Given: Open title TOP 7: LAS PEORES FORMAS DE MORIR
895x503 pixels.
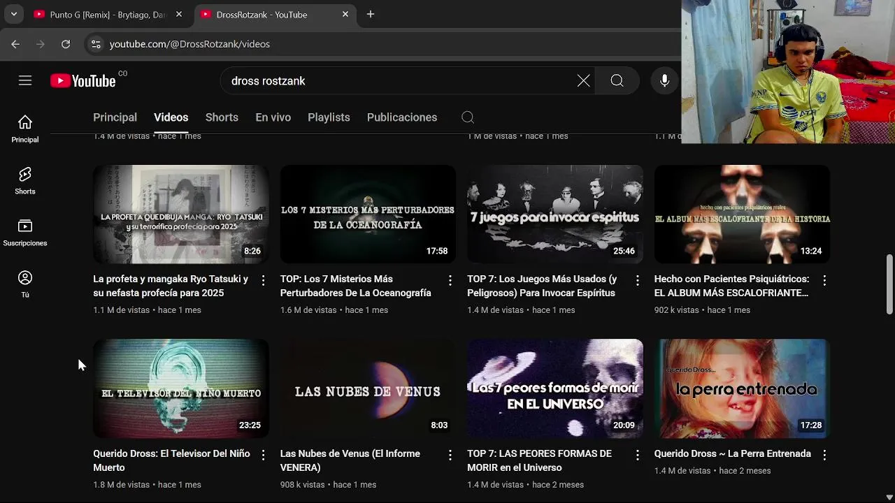Looking at the screenshot, I should tap(539, 460).
